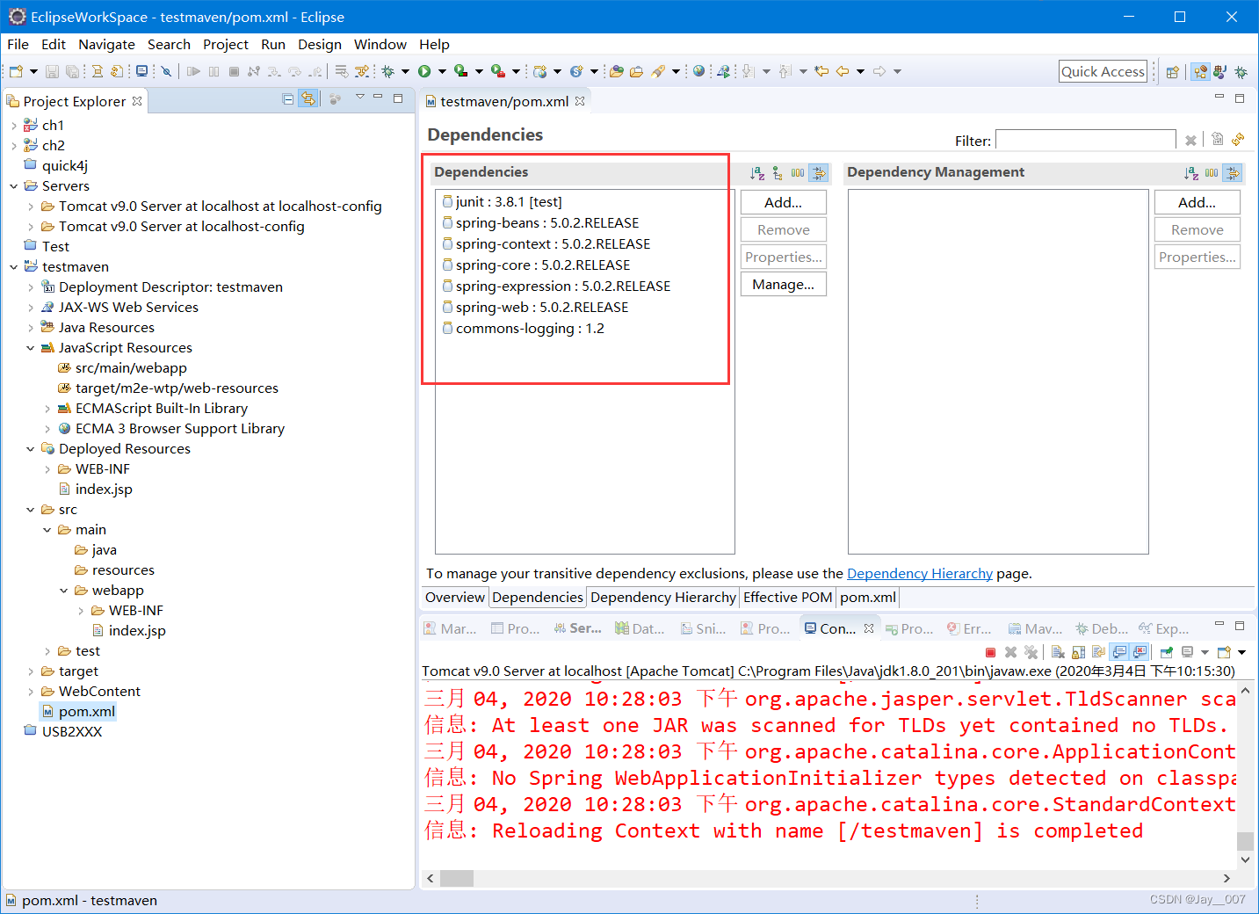Viewport: 1259px width, 914px height.
Task: Click the yellow Back navigation arrow
Action: 843,71
